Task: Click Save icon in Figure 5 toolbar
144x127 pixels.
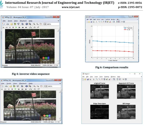Action: point(88,79)
